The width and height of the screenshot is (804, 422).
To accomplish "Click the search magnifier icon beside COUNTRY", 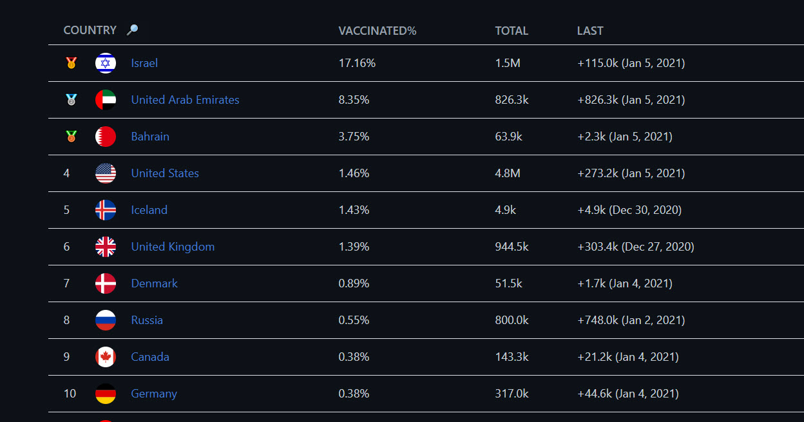I will 132,30.
